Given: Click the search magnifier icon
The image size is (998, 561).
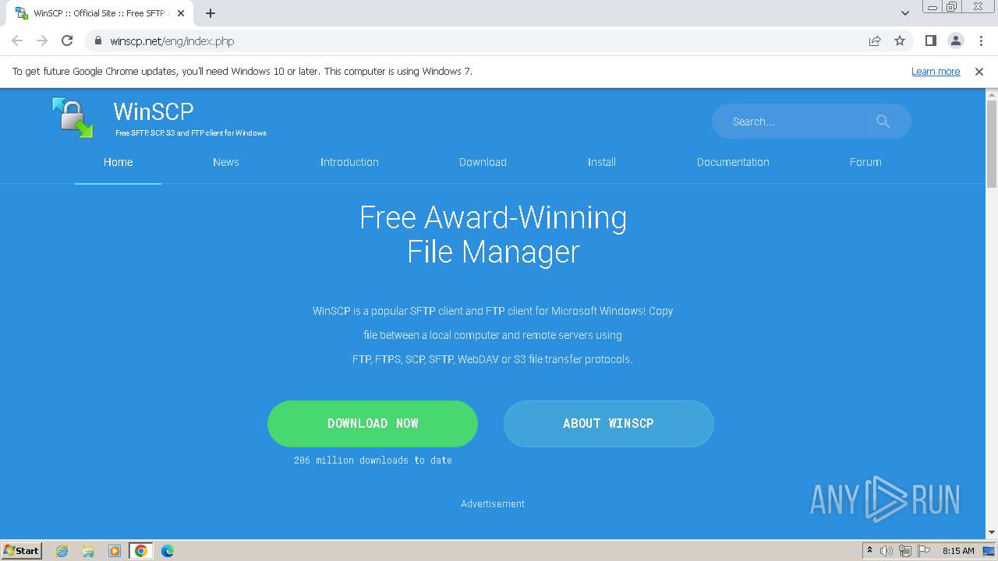Looking at the screenshot, I should [883, 122].
